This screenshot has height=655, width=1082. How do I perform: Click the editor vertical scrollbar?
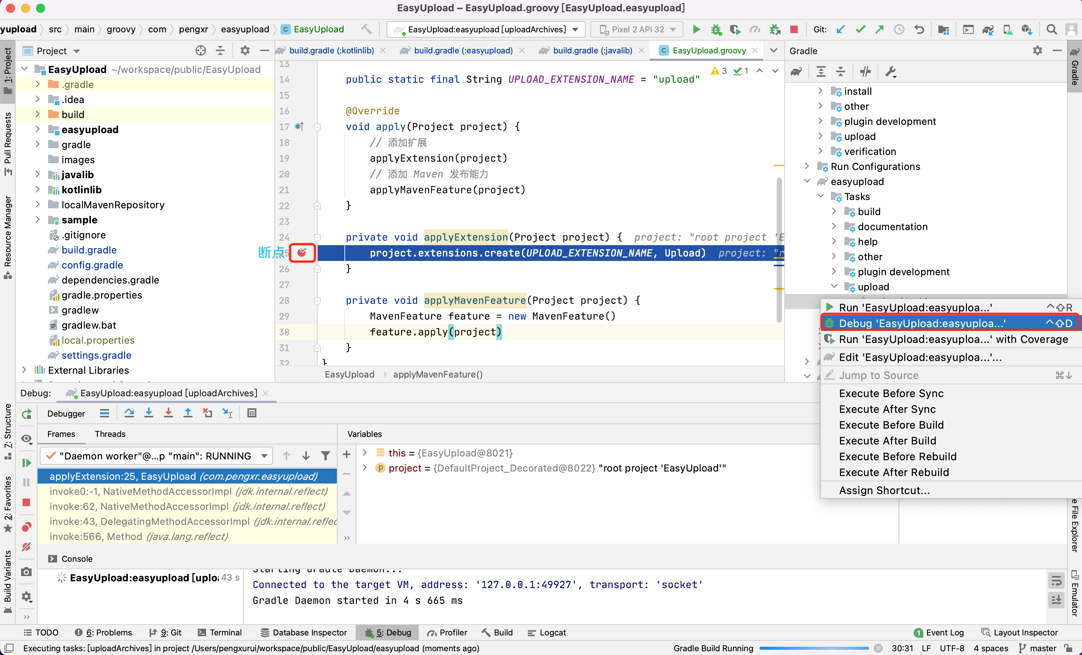point(779,250)
